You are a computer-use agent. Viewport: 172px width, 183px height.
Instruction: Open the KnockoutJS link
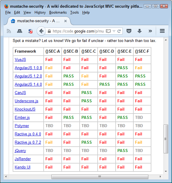pos(25,109)
